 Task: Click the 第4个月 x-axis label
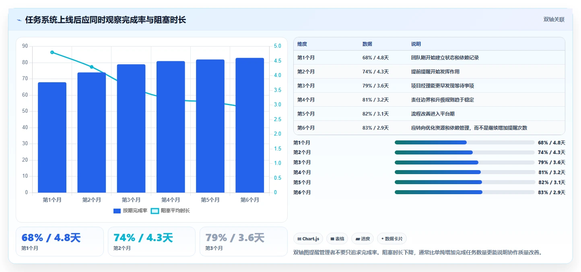click(x=171, y=200)
